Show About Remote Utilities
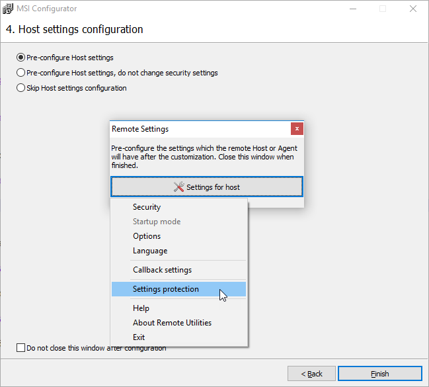Viewport: 429px width, 387px height. point(172,323)
